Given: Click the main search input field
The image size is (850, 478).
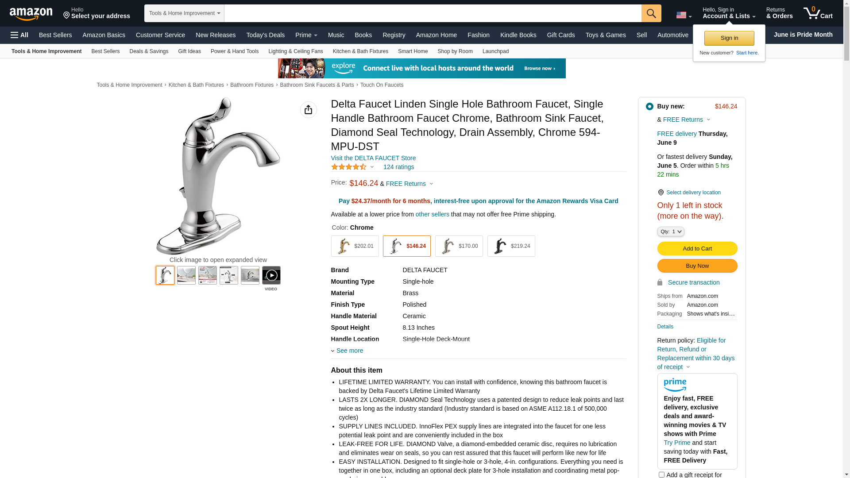Looking at the screenshot, I should (433, 13).
